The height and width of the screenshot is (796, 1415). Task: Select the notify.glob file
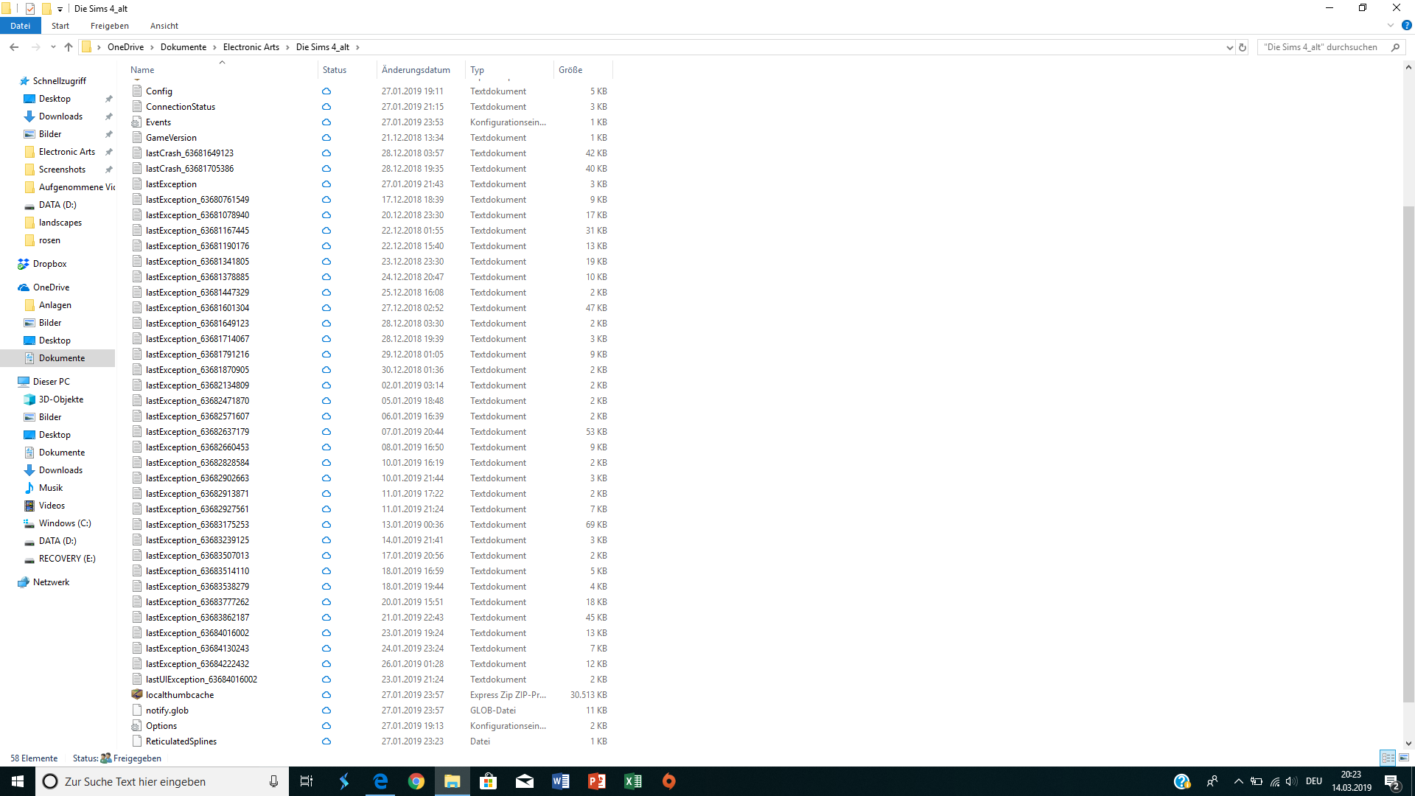click(x=167, y=711)
